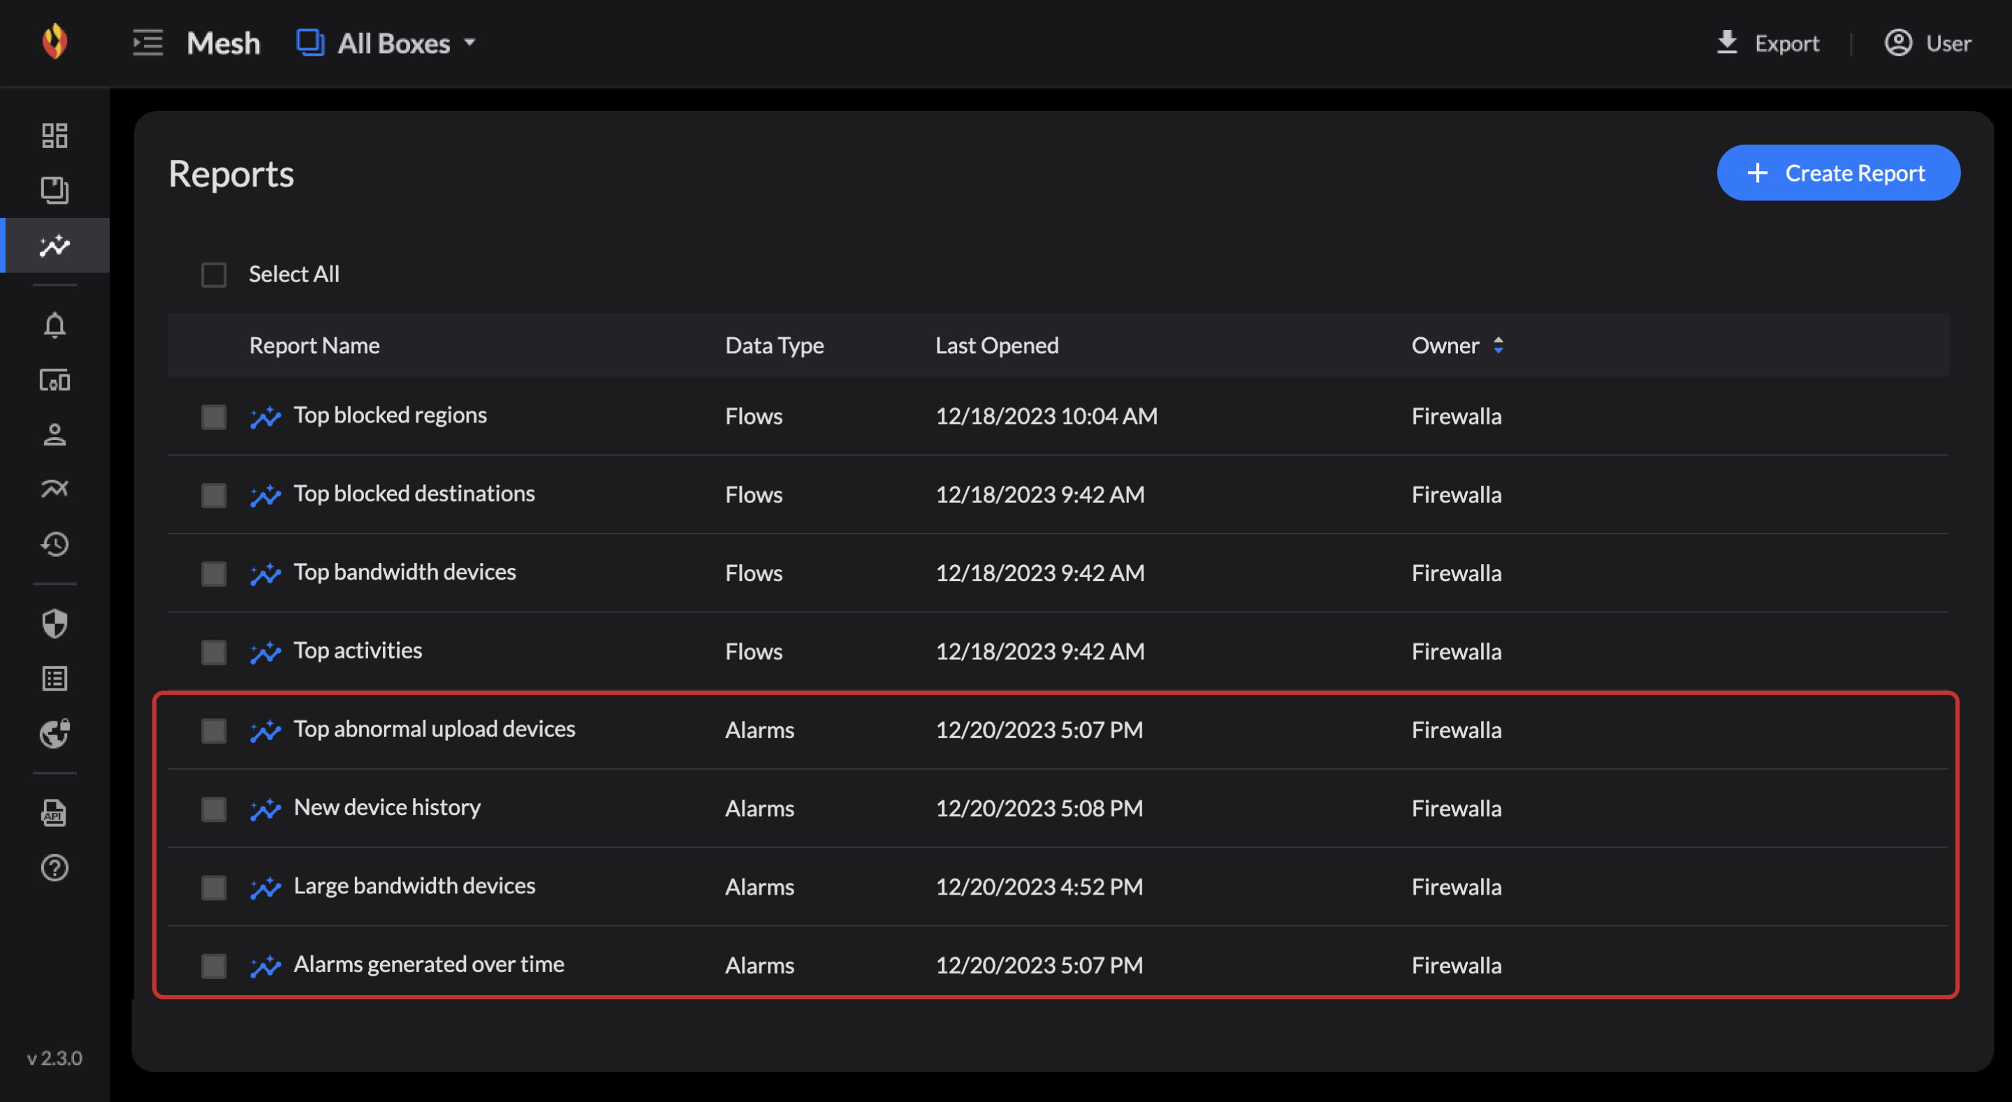Image resolution: width=2012 pixels, height=1102 pixels.
Task: Open the Rules shield icon in sidebar
Action: coord(54,623)
